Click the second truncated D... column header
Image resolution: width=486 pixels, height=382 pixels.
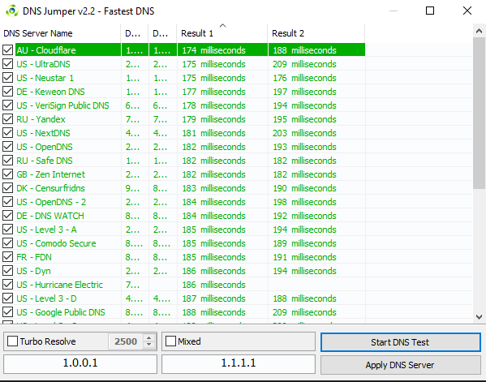click(162, 33)
